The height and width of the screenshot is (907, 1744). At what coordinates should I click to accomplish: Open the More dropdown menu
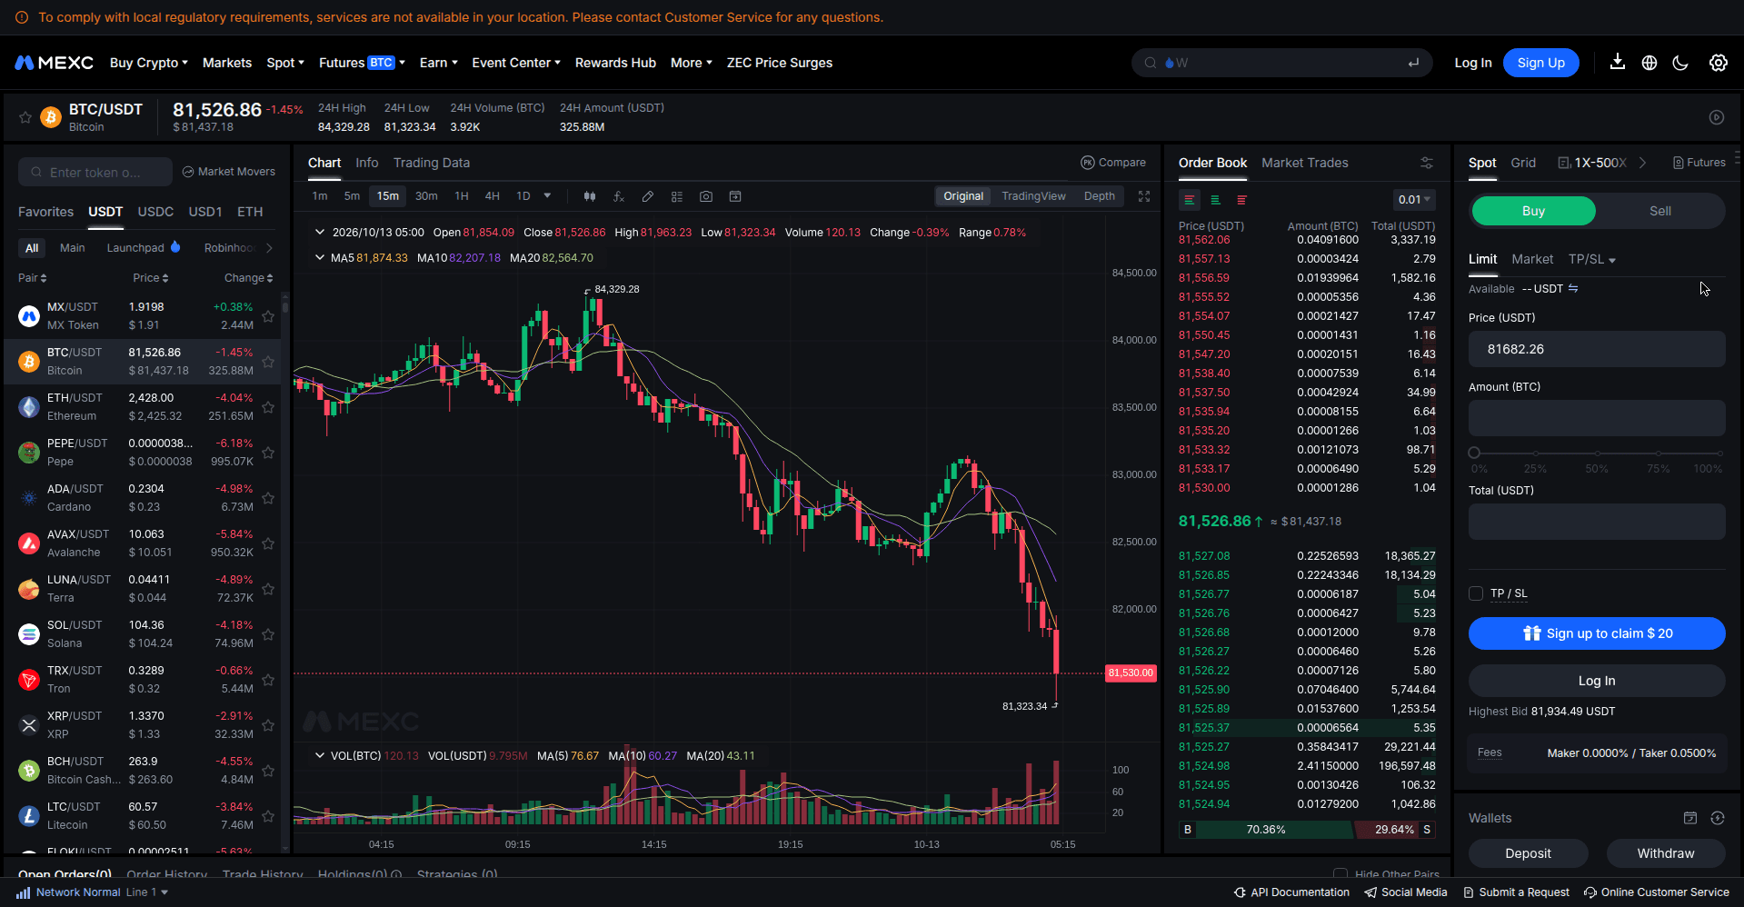coord(692,63)
